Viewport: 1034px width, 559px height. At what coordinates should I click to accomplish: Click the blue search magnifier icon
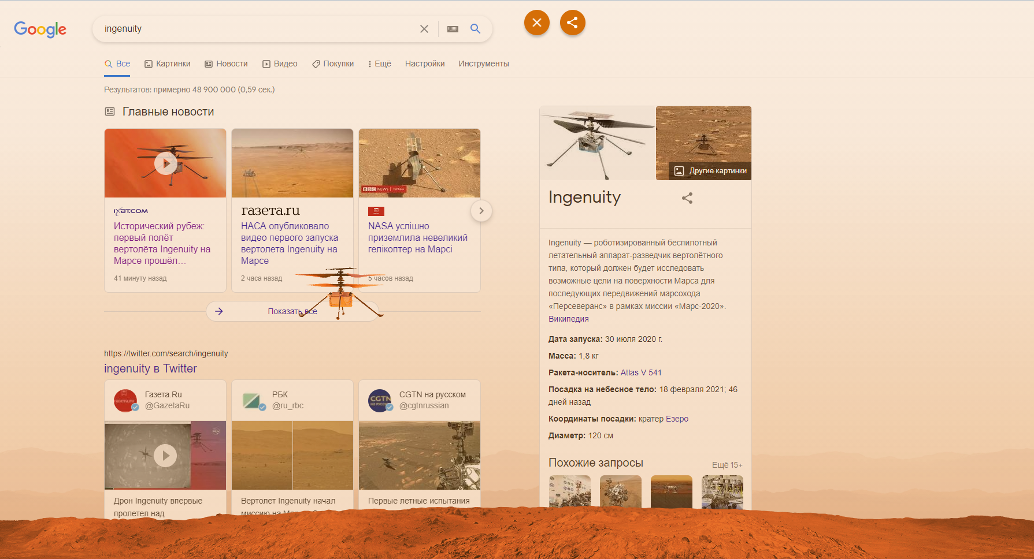click(x=475, y=29)
